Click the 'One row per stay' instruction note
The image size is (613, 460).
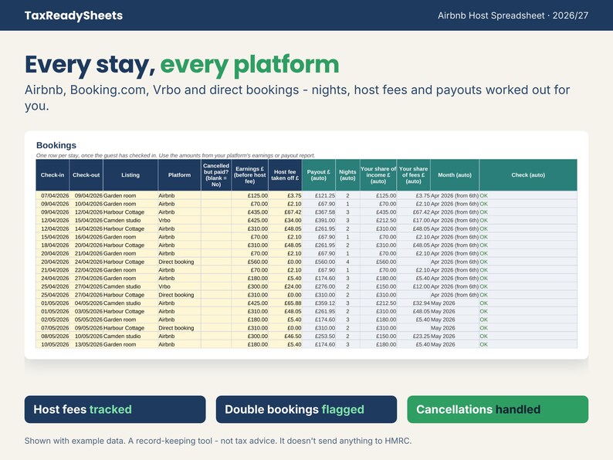(x=175, y=156)
